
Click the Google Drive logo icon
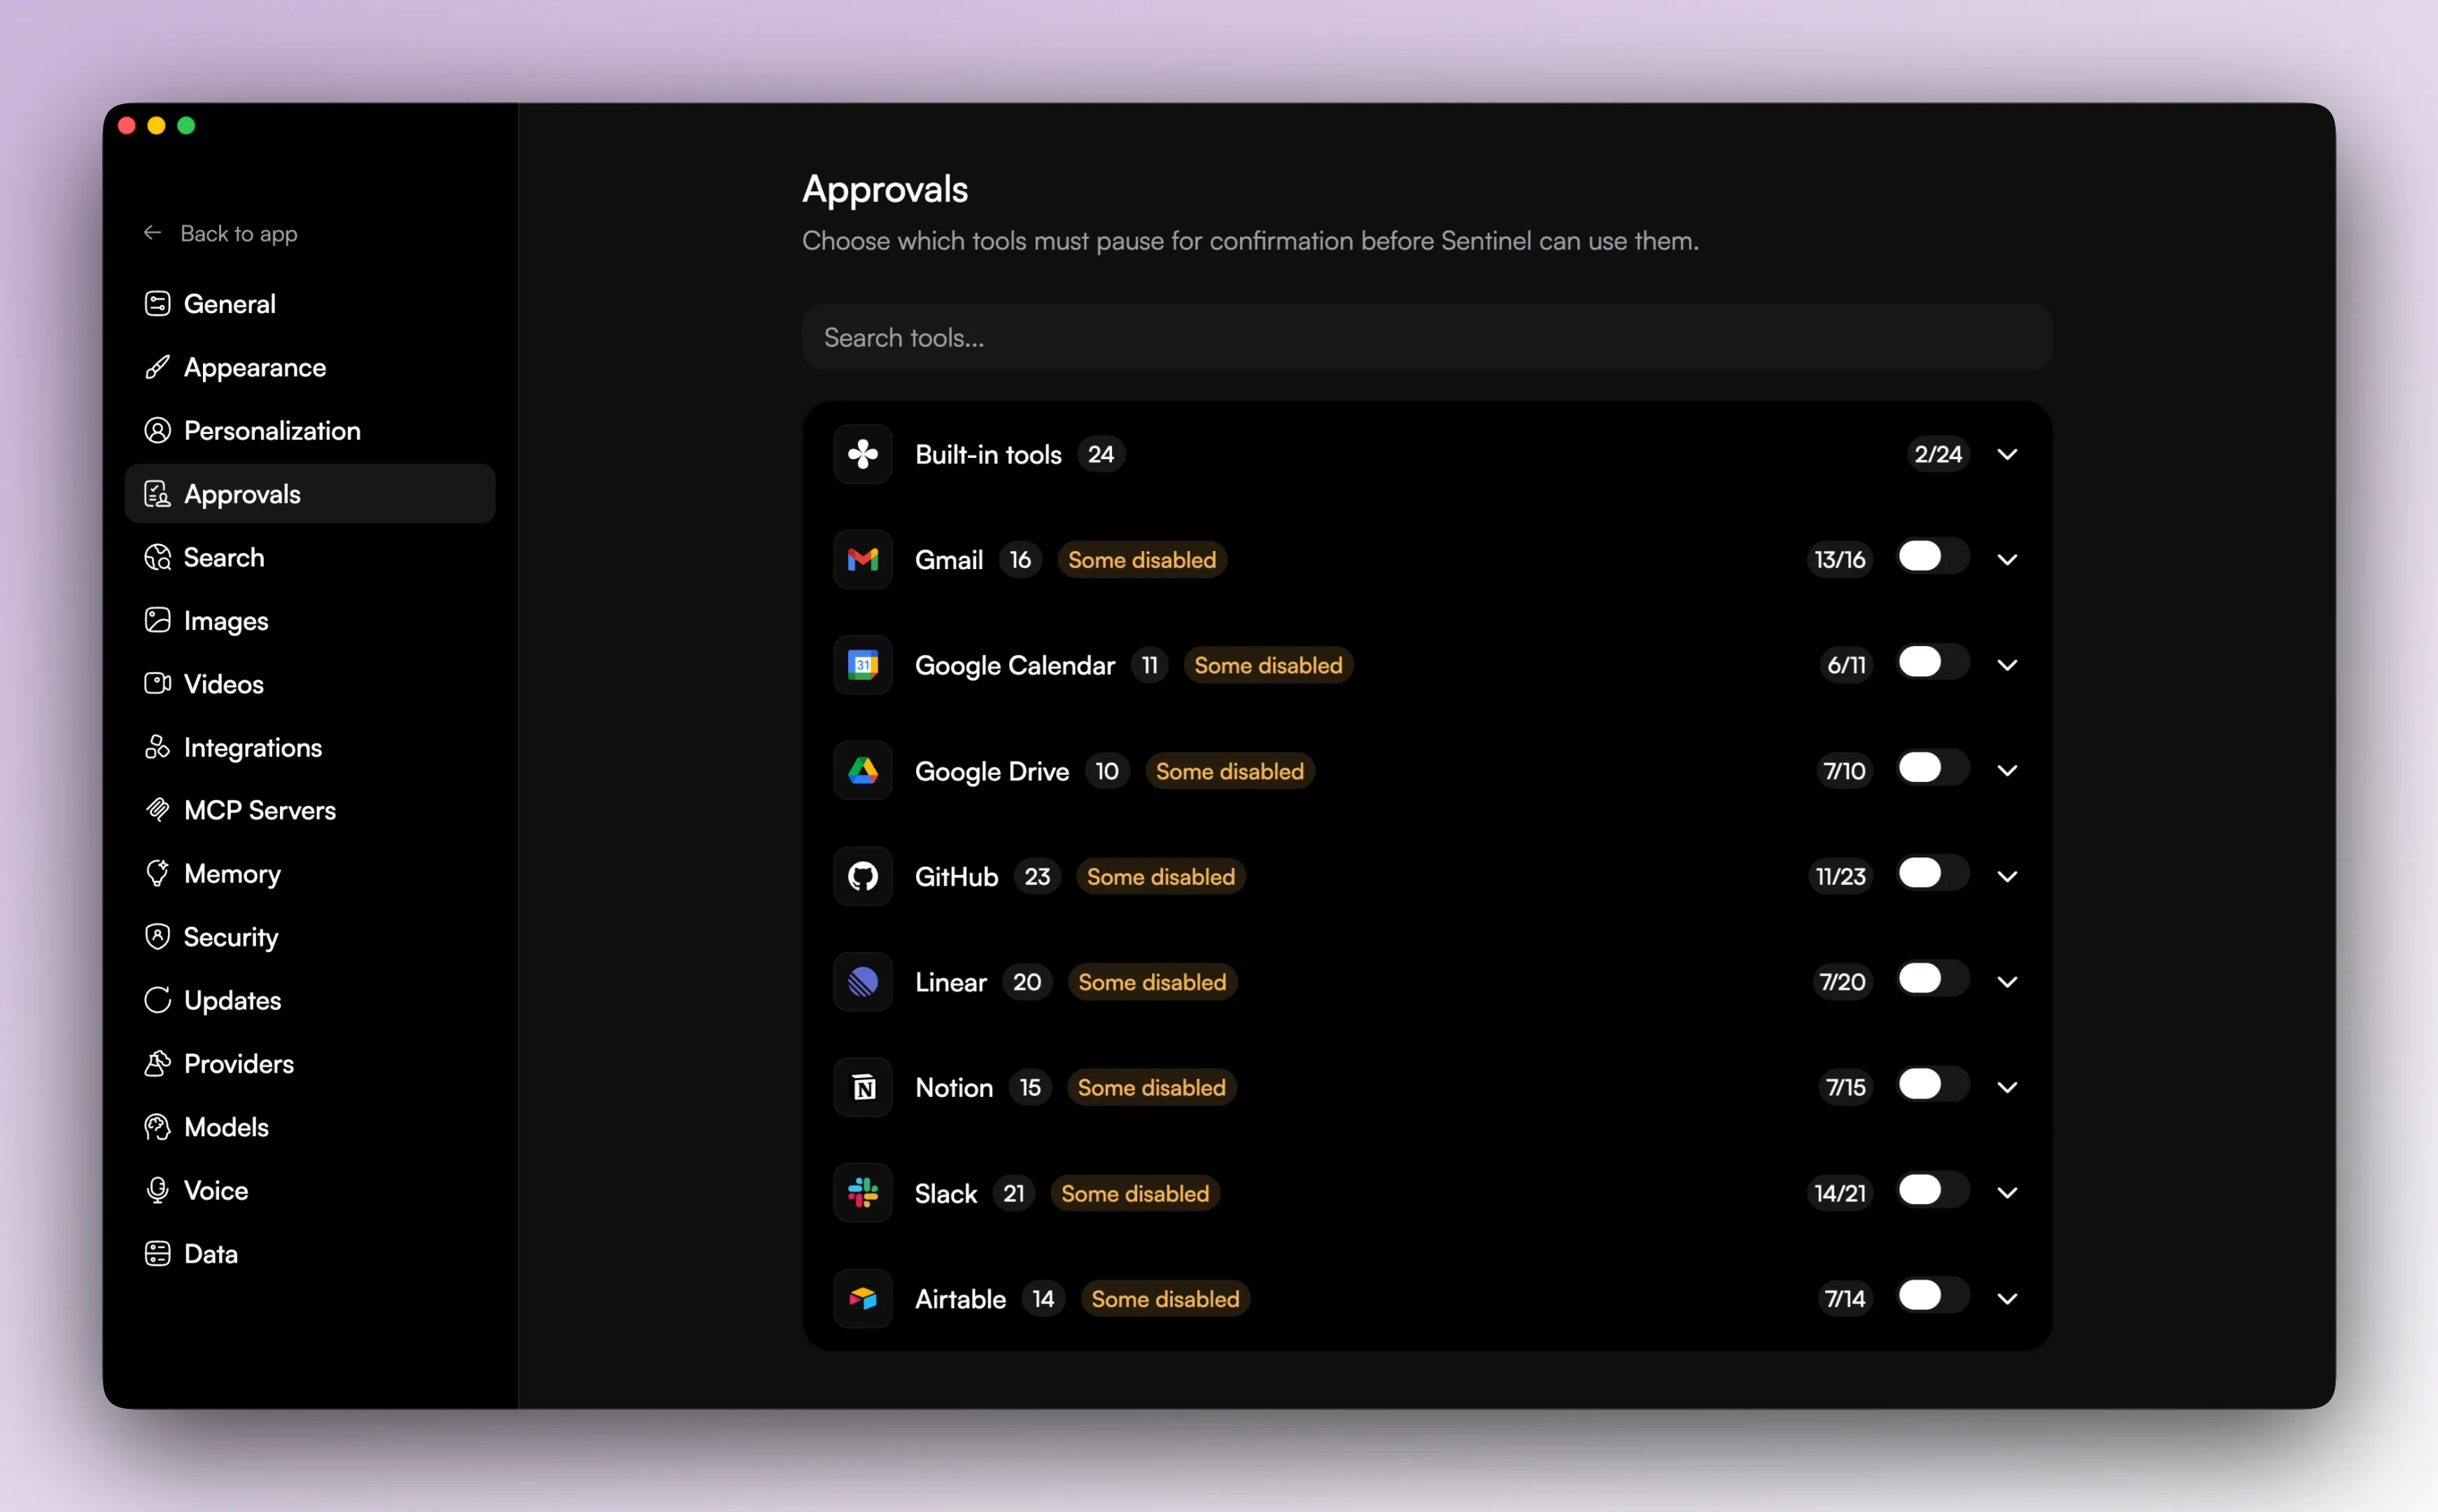pyautogui.click(x=863, y=771)
